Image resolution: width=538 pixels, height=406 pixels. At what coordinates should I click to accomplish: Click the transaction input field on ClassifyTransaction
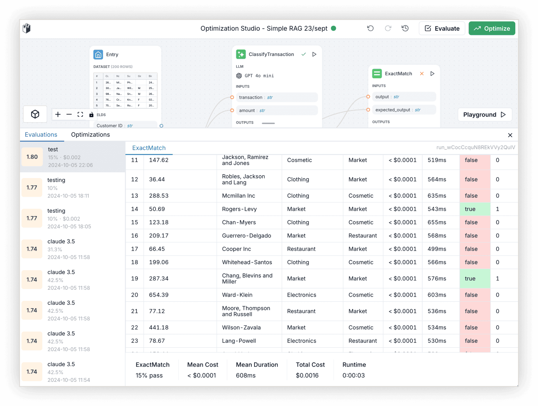pos(277,97)
